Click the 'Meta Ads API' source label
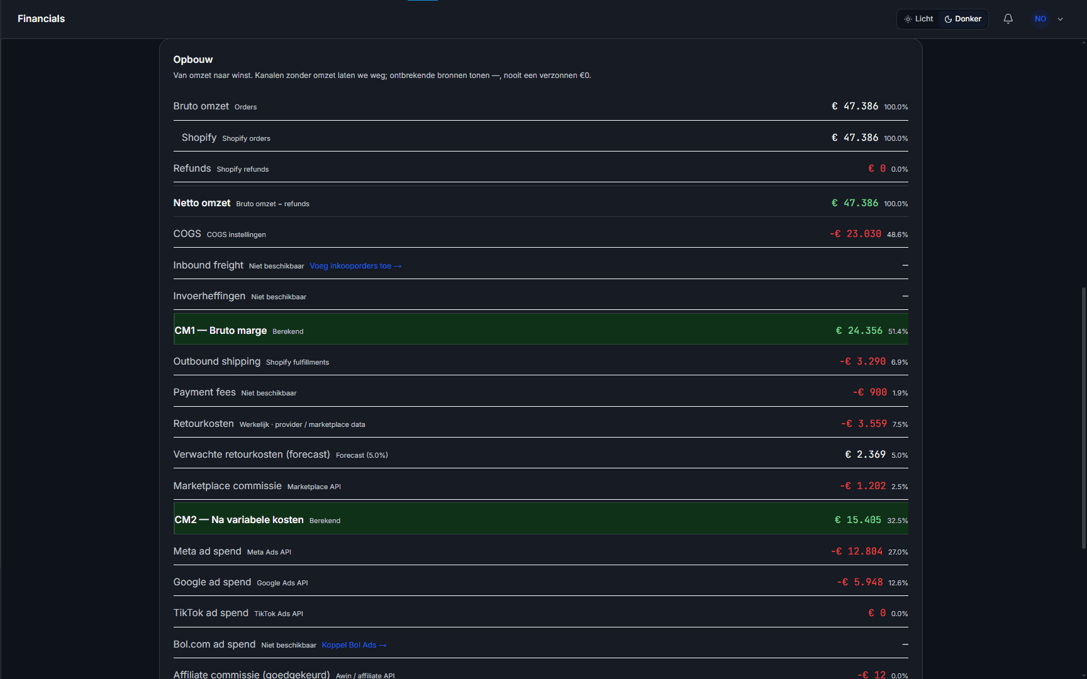The image size is (1087, 679). pos(269,552)
